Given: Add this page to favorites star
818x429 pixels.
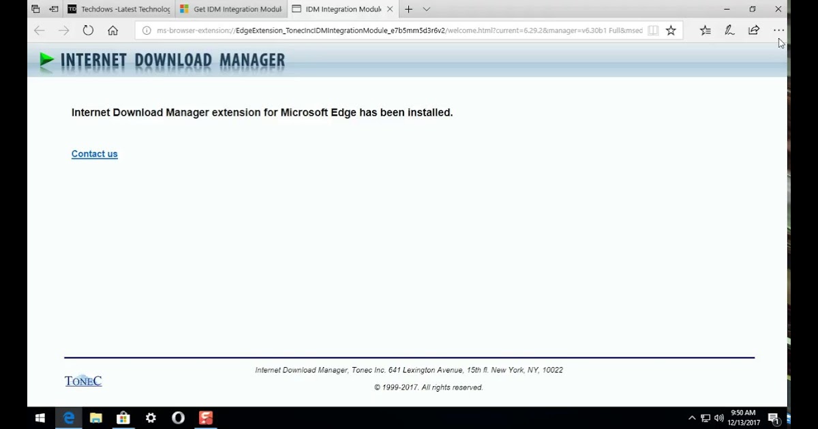Looking at the screenshot, I should point(671,31).
